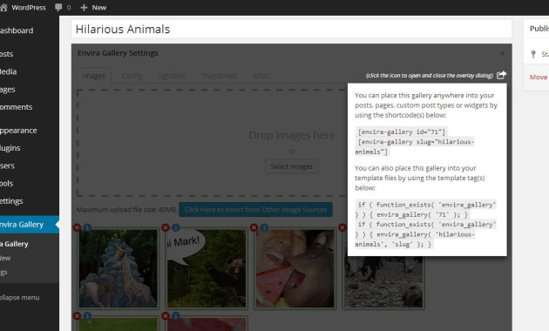549x331 pixels.
Task: Click Collapse menu in the sidebar
Action: tap(19, 297)
